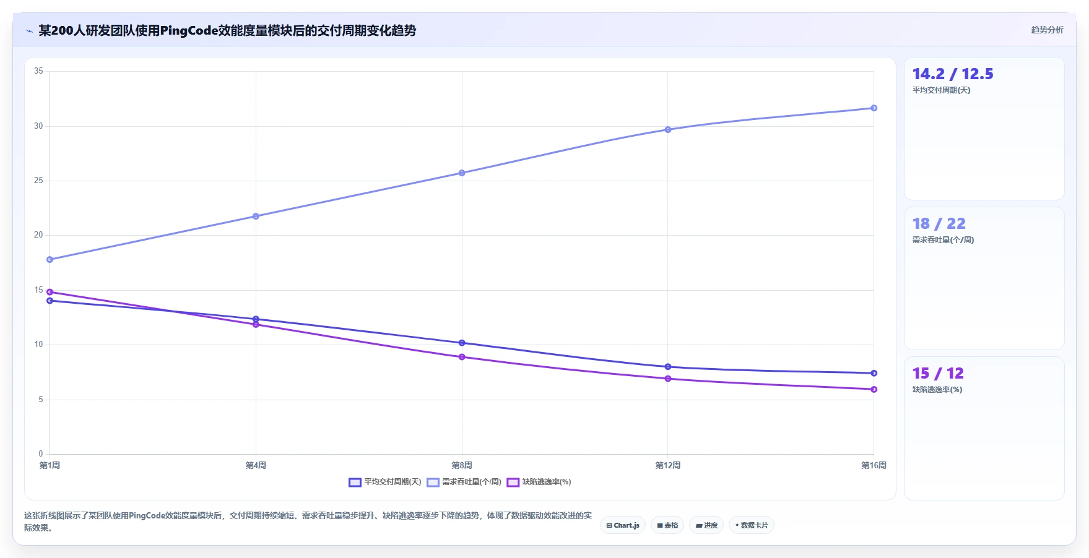Click the y-axis value 10
1089x558 pixels.
click(x=38, y=345)
